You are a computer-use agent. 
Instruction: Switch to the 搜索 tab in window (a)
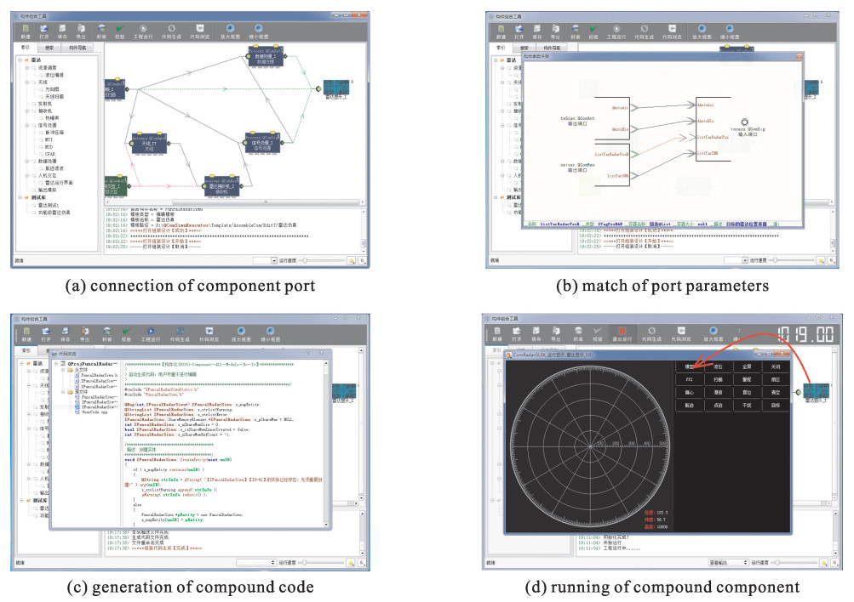[x=49, y=48]
